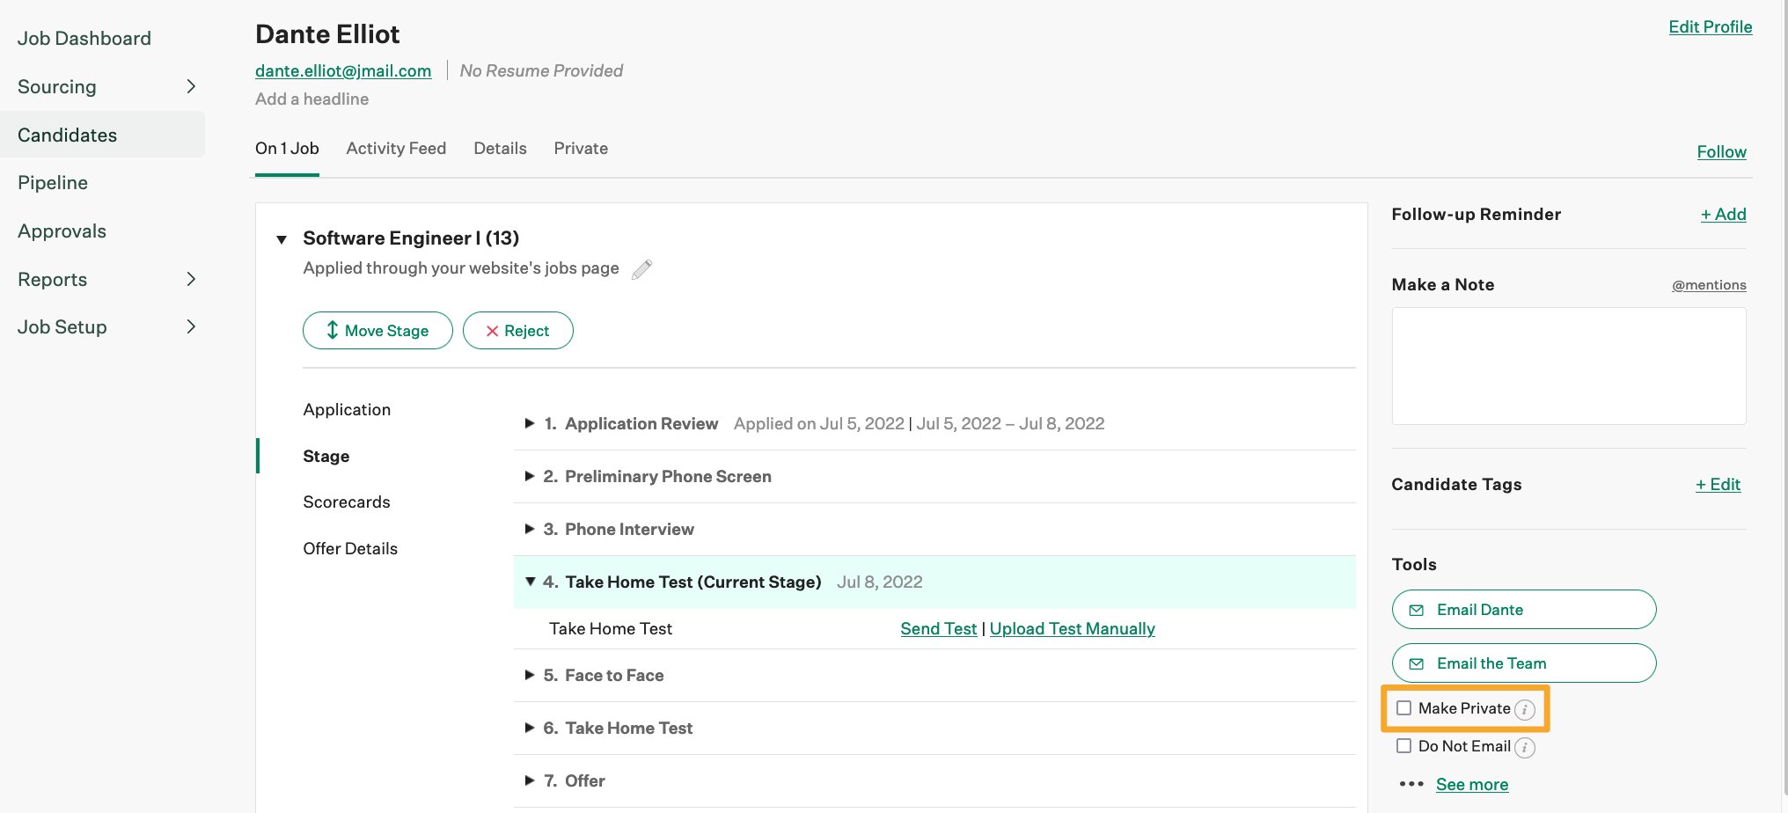The width and height of the screenshot is (1788, 813).
Task: Click the envelope icon in Email the Team
Action: 1417,664
